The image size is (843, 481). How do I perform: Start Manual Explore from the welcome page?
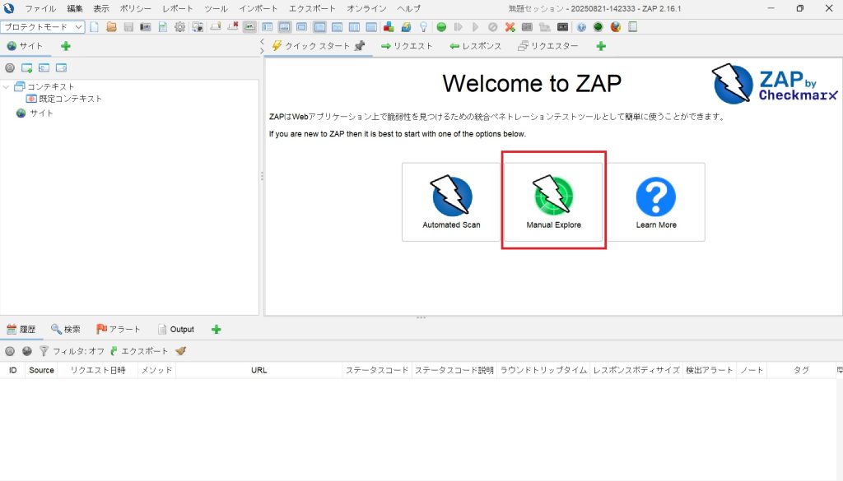click(x=554, y=202)
